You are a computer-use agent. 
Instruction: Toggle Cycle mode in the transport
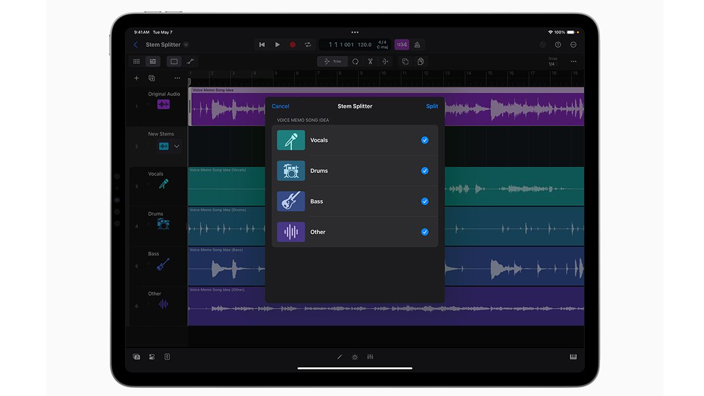click(x=308, y=45)
